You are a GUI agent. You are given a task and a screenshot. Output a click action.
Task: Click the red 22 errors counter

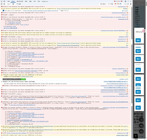point(115,1)
